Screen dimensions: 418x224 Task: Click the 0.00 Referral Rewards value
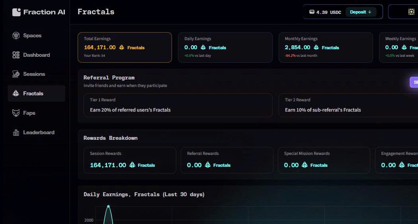click(x=194, y=165)
